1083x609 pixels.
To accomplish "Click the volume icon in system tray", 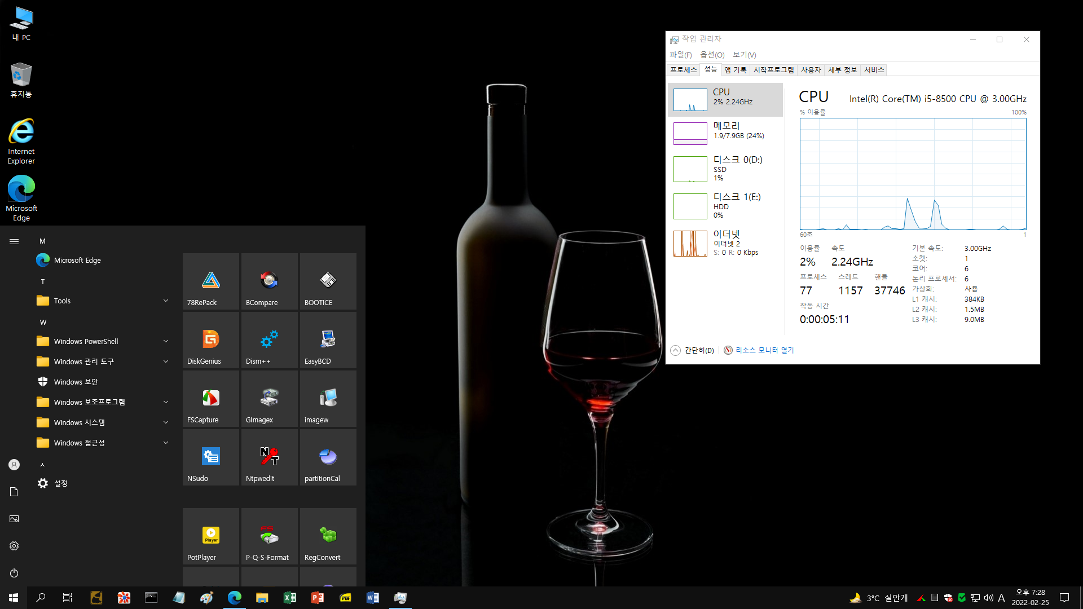I will (988, 598).
